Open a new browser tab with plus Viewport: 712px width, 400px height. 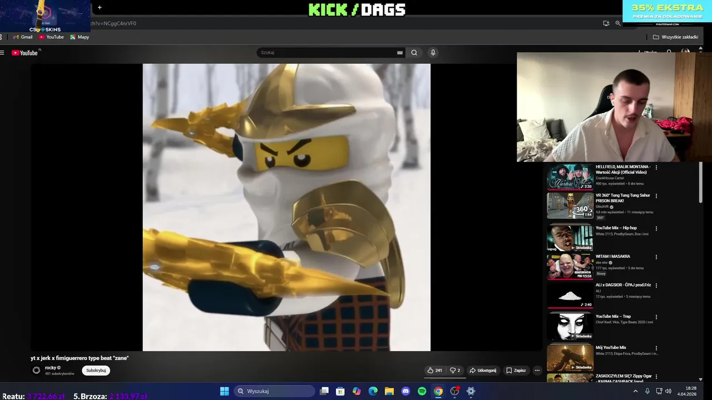[x=100, y=8]
